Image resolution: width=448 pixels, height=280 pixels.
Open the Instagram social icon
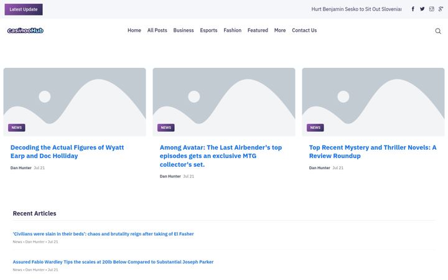click(x=432, y=9)
